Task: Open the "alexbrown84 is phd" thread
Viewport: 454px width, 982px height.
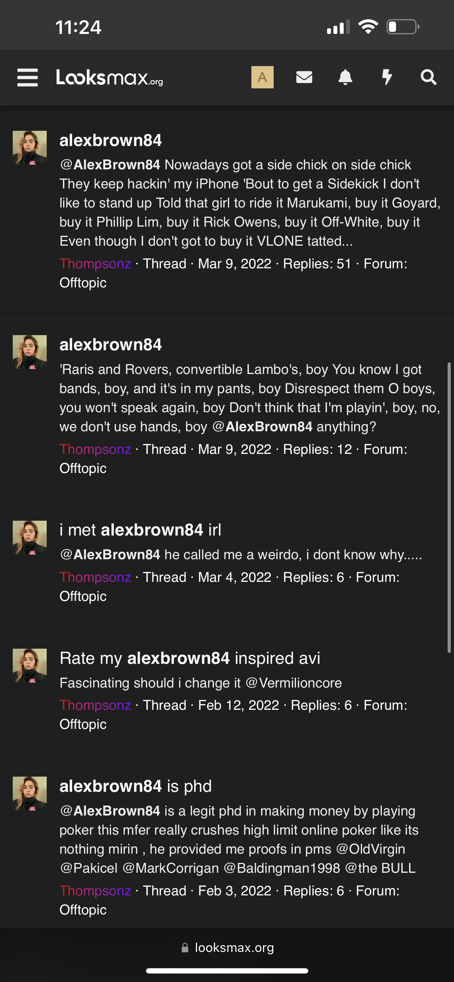Action: pos(135,786)
